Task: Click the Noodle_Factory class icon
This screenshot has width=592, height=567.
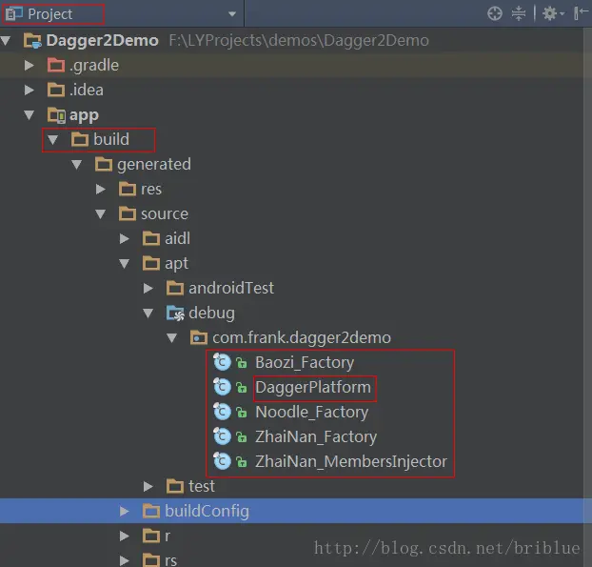Action: pyautogui.click(x=222, y=412)
